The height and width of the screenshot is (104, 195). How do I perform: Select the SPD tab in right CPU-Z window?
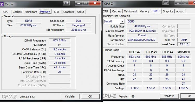156,11
